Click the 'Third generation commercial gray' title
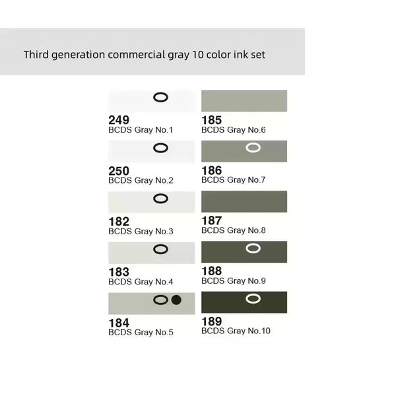The width and height of the screenshot is (396, 396). coord(144,55)
